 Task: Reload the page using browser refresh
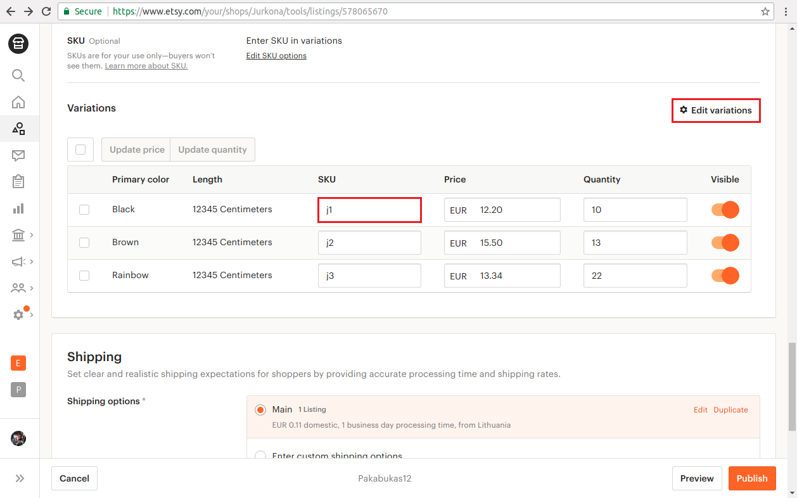46,11
